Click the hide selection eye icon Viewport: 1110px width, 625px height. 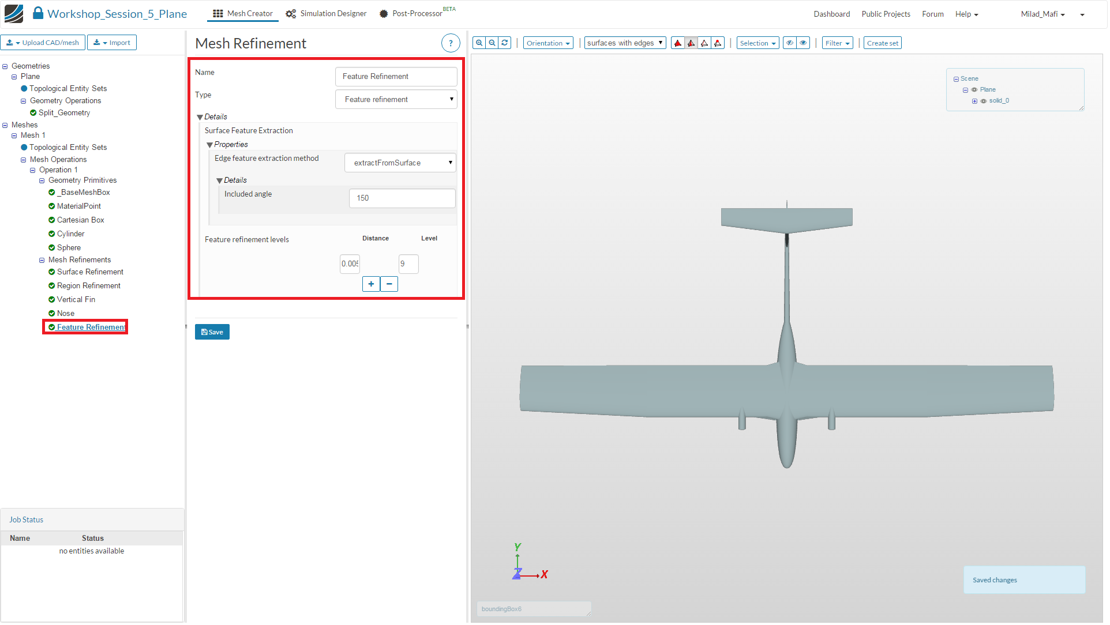790,43
